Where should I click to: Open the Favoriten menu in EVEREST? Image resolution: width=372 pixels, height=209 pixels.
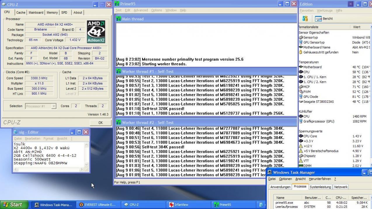coord(307,10)
